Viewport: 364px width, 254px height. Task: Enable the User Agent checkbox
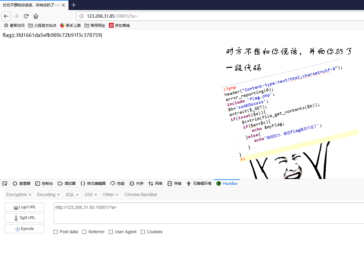[111, 232]
